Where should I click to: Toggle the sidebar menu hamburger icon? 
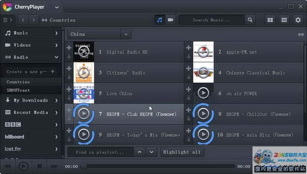(x=5, y=20)
